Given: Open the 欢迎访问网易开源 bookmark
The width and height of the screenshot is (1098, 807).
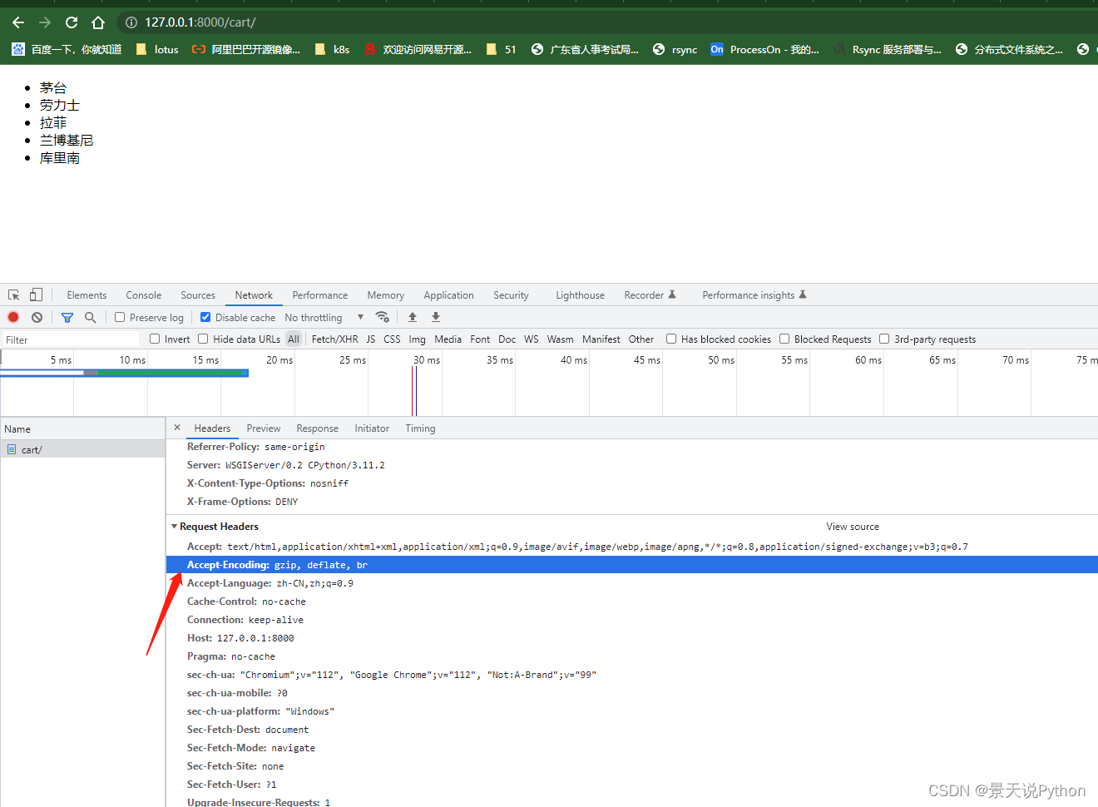Looking at the screenshot, I should coord(418,49).
